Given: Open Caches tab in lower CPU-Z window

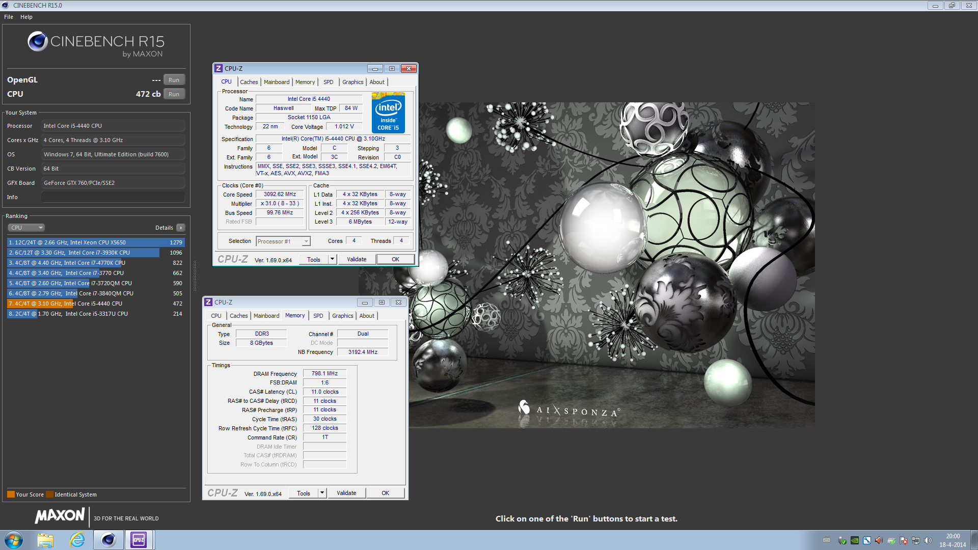Looking at the screenshot, I should [x=239, y=316].
